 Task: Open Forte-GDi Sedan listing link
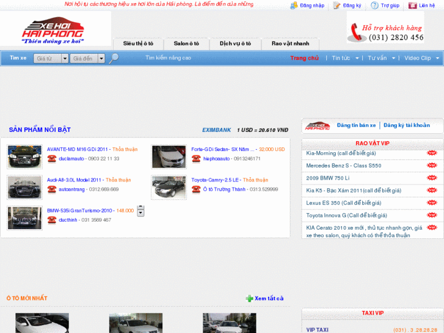(223, 149)
